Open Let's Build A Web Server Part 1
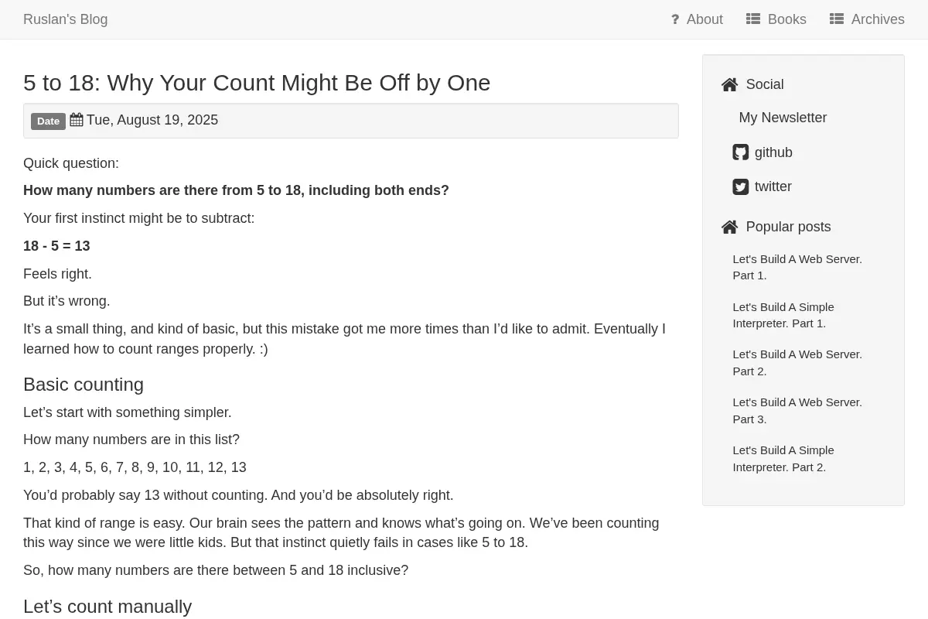 coord(797,267)
